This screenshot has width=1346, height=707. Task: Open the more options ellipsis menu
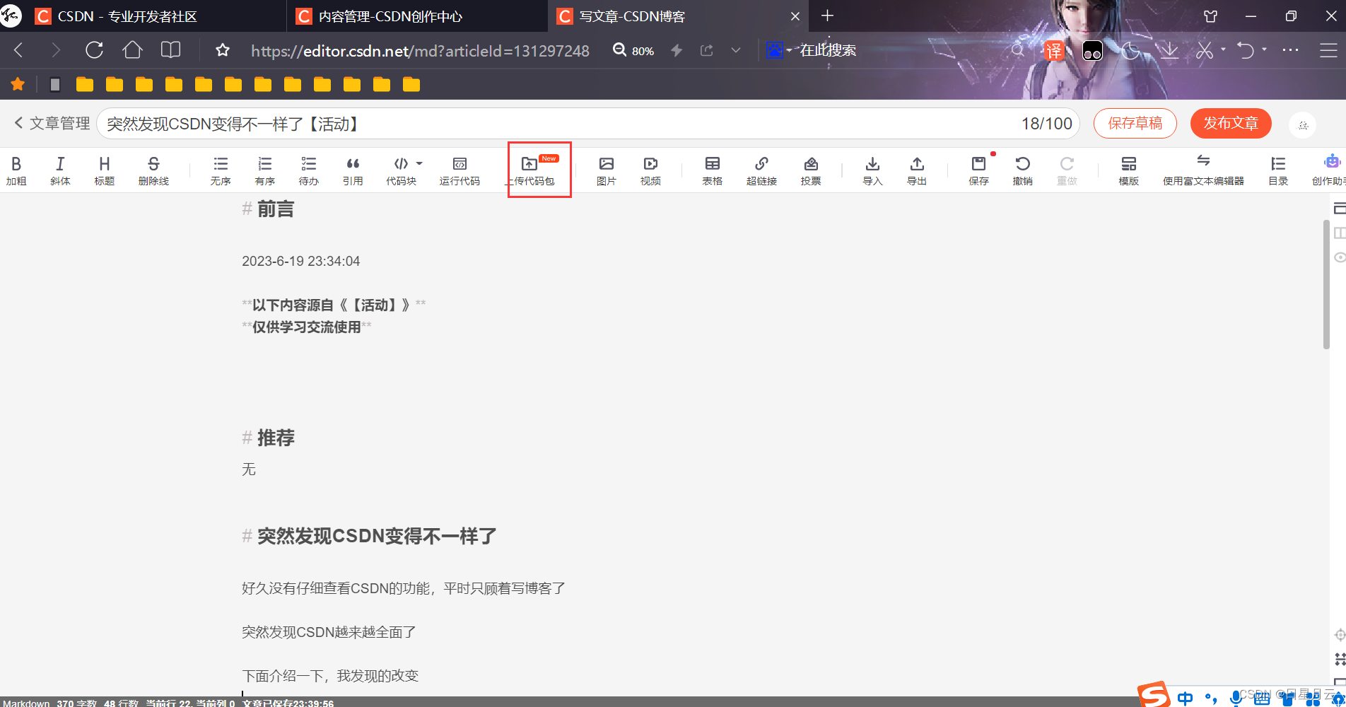point(1290,50)
